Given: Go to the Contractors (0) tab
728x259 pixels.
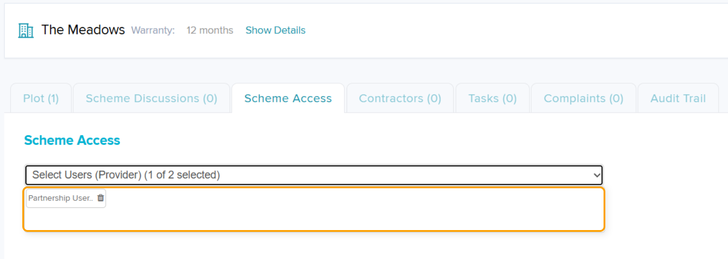Looking at the screenshot, I should [400, 98].
